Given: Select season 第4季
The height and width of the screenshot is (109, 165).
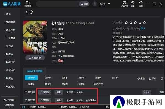Looking at the screenshot, I should [x=31, y=84].
